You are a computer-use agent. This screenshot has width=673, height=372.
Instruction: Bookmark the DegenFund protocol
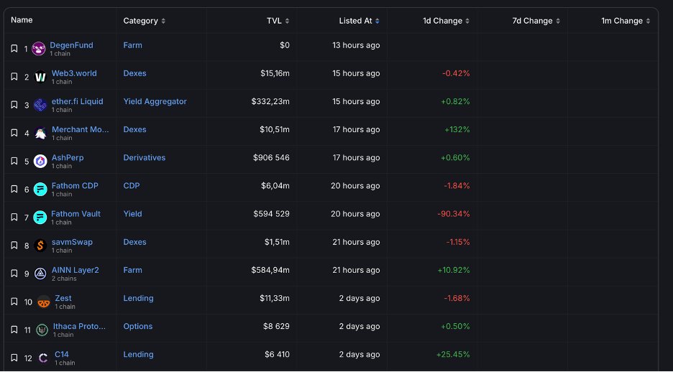click(14, 49)
